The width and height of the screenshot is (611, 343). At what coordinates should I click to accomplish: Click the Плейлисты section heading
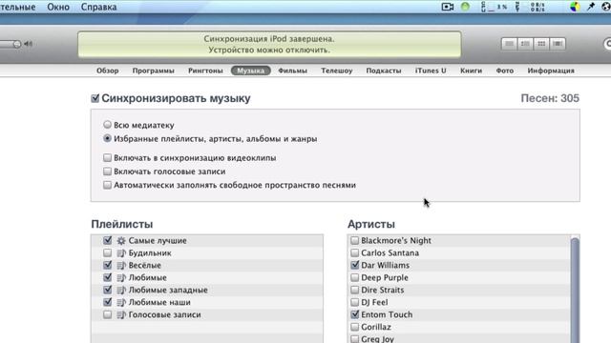[x=122, y=225]
